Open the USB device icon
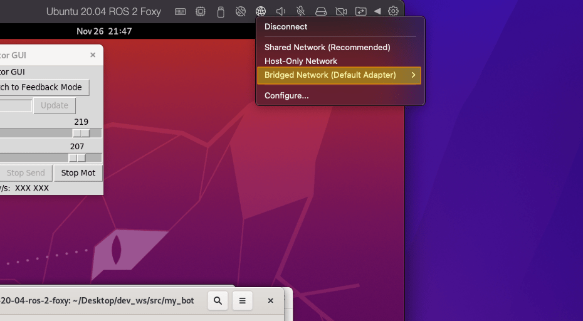 point(220,11)
